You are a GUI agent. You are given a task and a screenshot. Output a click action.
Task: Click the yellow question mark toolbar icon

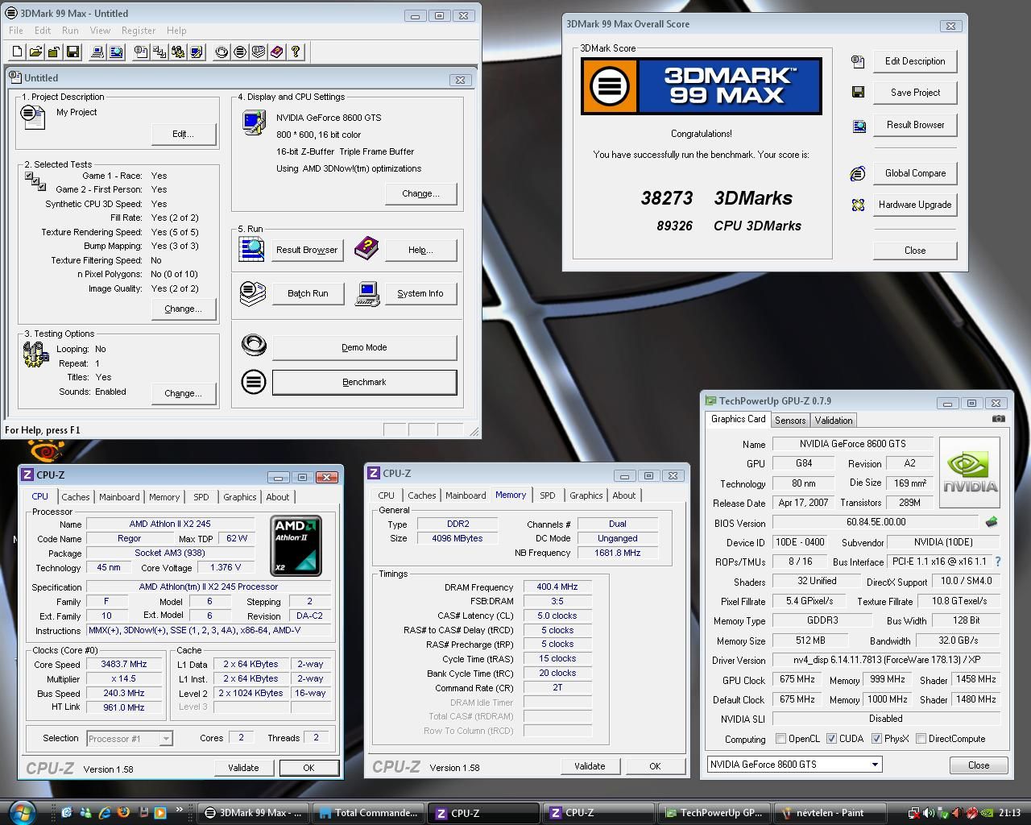point(296,52)
